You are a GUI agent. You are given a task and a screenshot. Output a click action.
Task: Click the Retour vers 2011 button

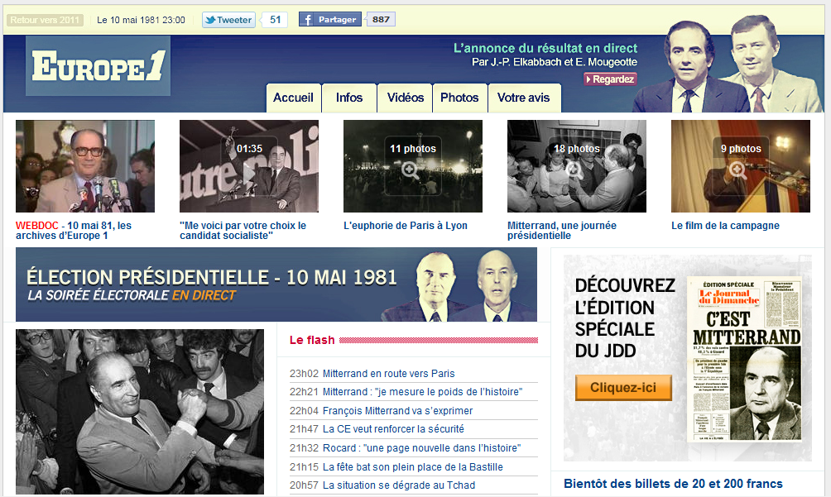[x=45, y=20]
